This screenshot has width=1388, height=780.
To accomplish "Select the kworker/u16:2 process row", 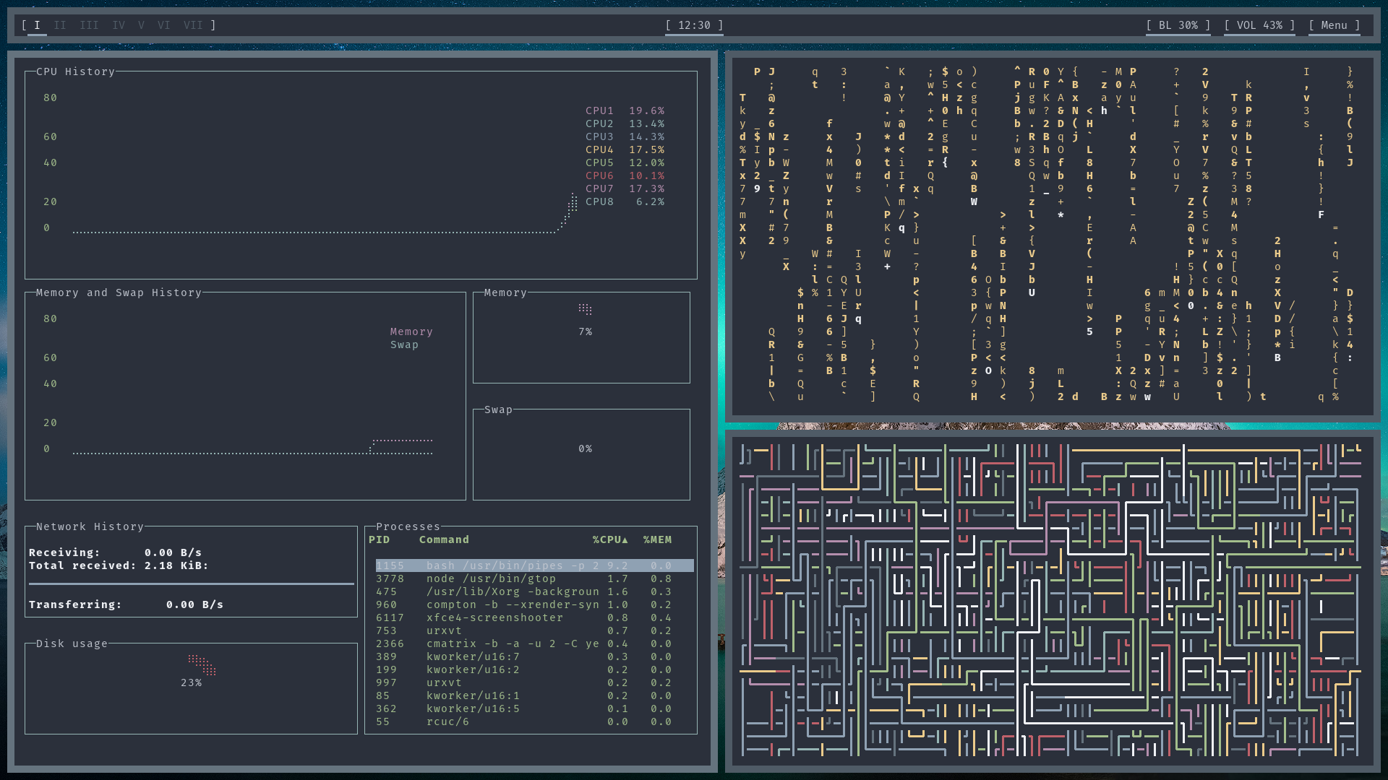I will pyautogui.click(x=534, y=669).
